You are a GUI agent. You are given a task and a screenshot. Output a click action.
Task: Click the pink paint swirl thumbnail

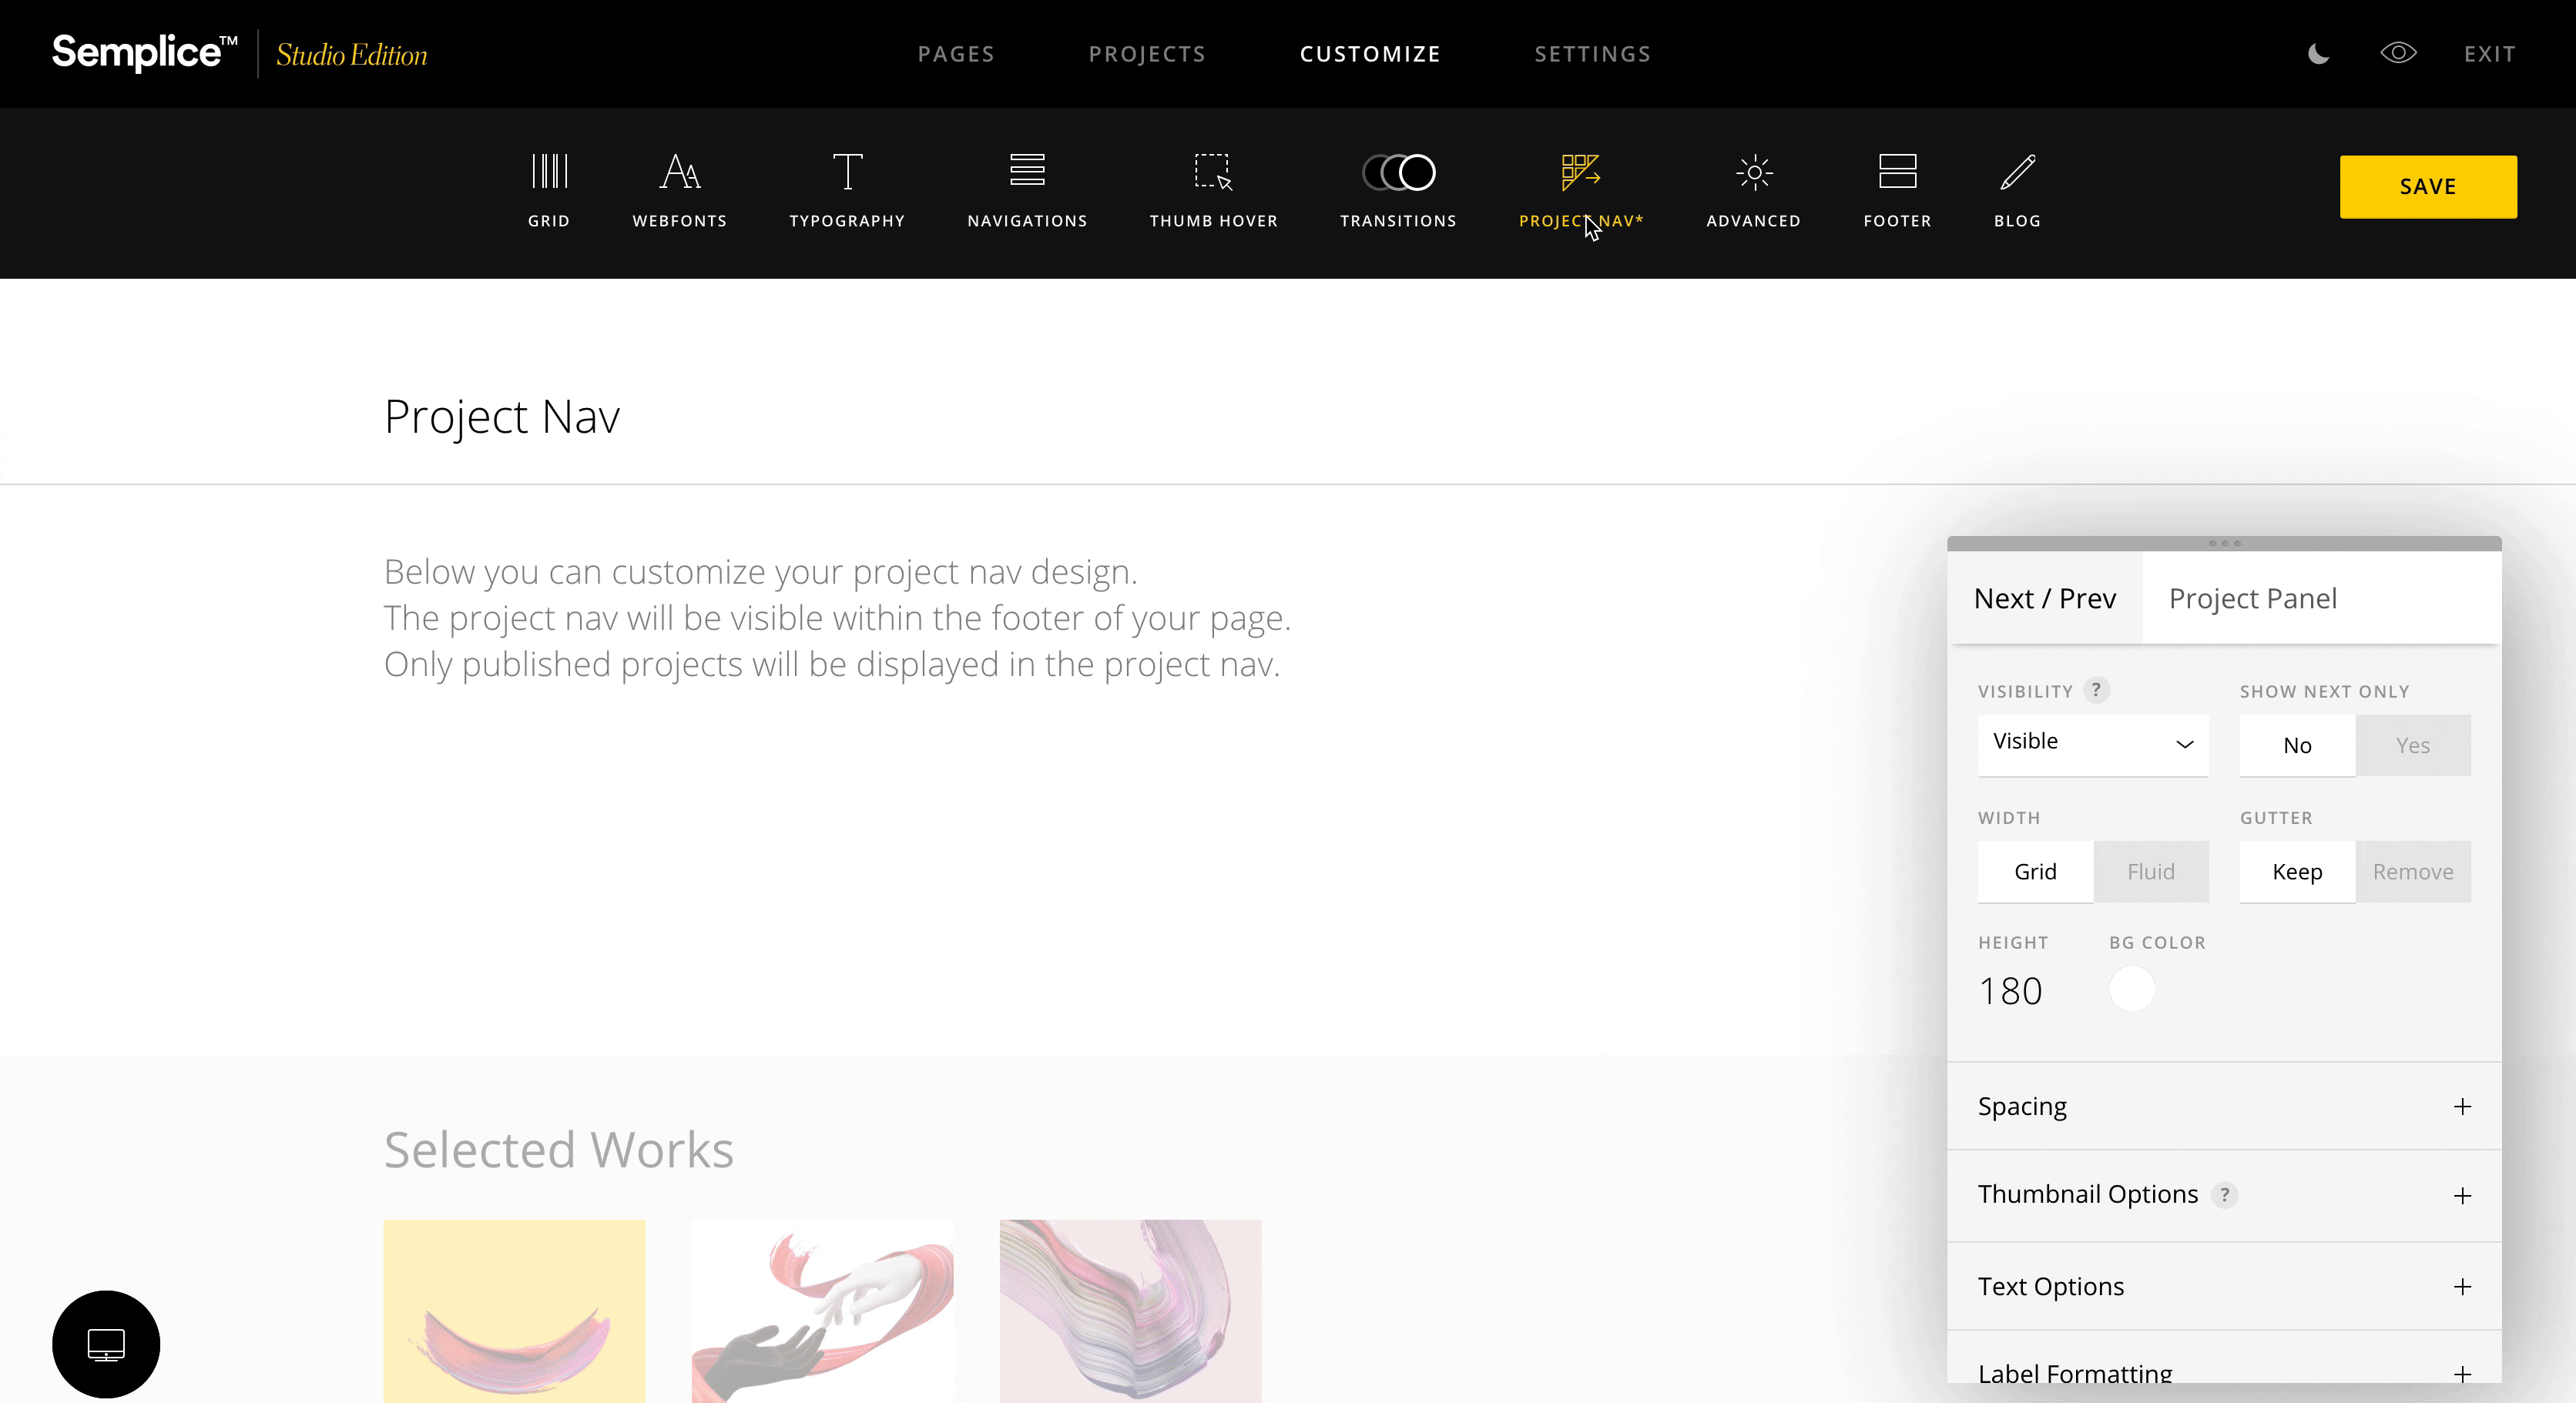point(1130,1311)
